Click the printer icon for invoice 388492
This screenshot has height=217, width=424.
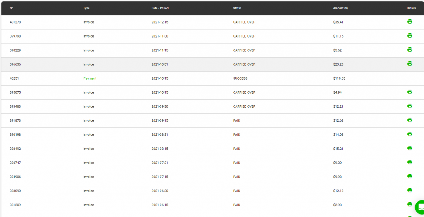[x=410, y=148]
